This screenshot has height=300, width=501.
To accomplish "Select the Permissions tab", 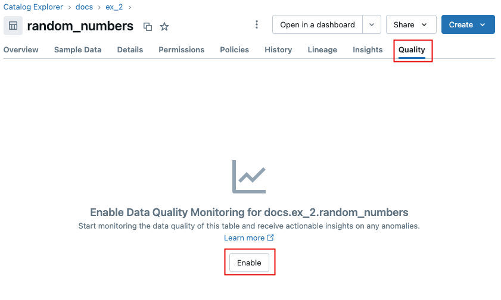I will click(181, 50).
